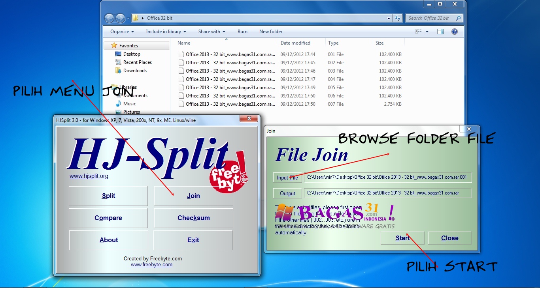540x288 pixels.
Task: Close the Join dialog window
Action: coord(469,129)
